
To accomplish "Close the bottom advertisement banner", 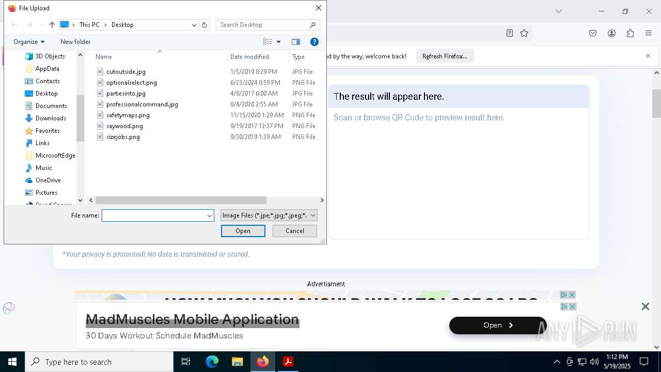I will (646, 306).
